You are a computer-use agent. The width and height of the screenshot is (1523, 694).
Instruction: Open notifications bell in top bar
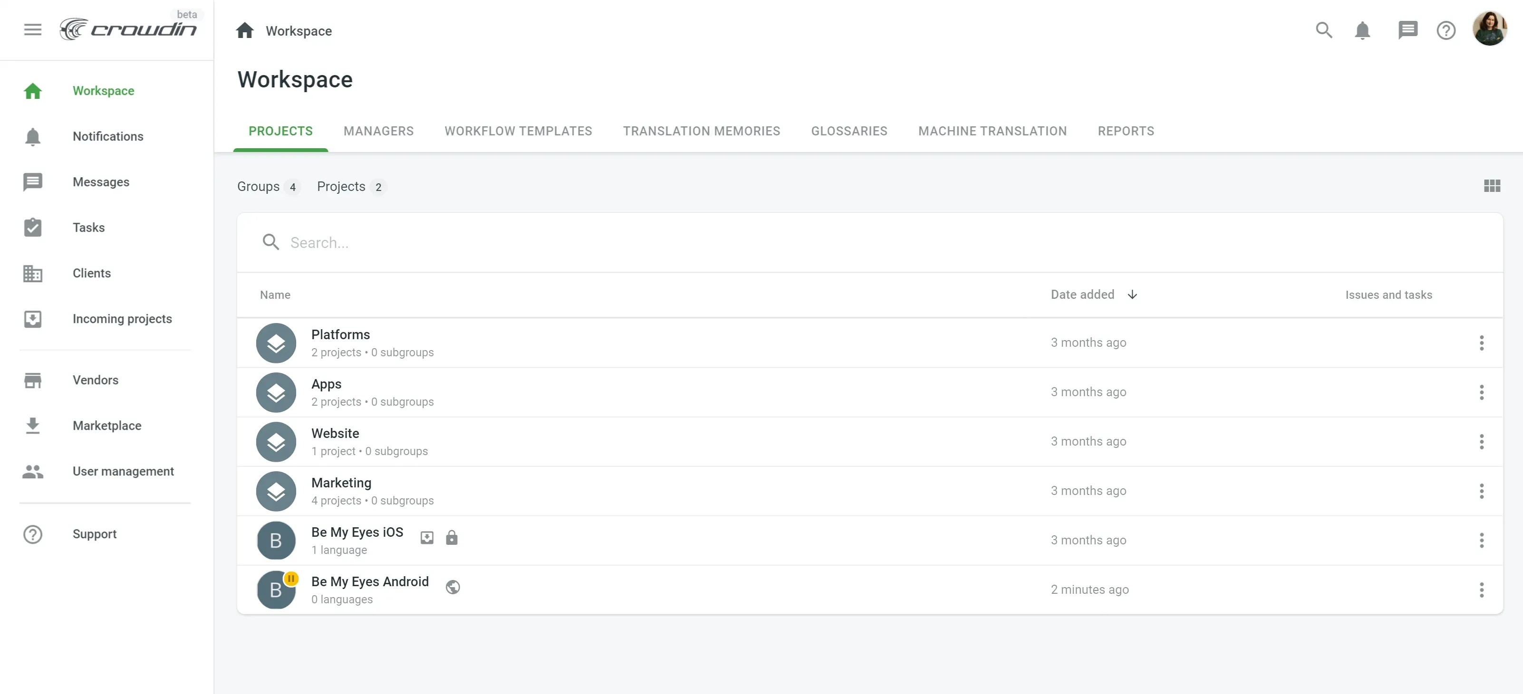[x=1362, y=30]
